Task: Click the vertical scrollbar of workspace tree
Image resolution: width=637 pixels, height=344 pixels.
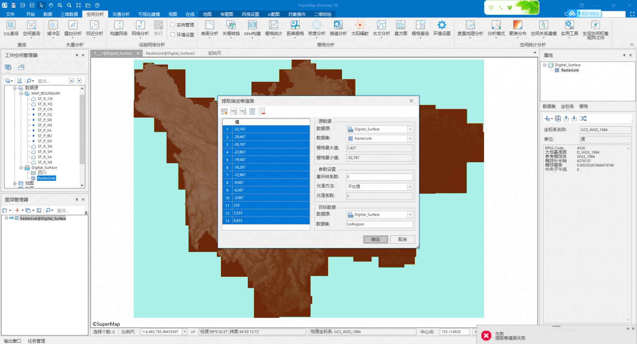Action: pyautogui.click(x=82, y=130)
